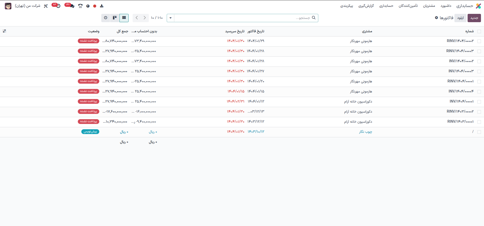The height and width of the screenshot is (226, 484).
Task: Select the checkbox for INV/۱۴۰۴/۰۰۰۰۴
Action: (479, 91)
